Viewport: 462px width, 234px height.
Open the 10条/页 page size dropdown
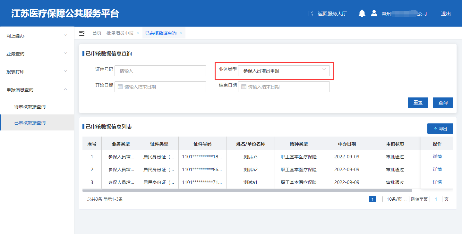pos(396,199)
